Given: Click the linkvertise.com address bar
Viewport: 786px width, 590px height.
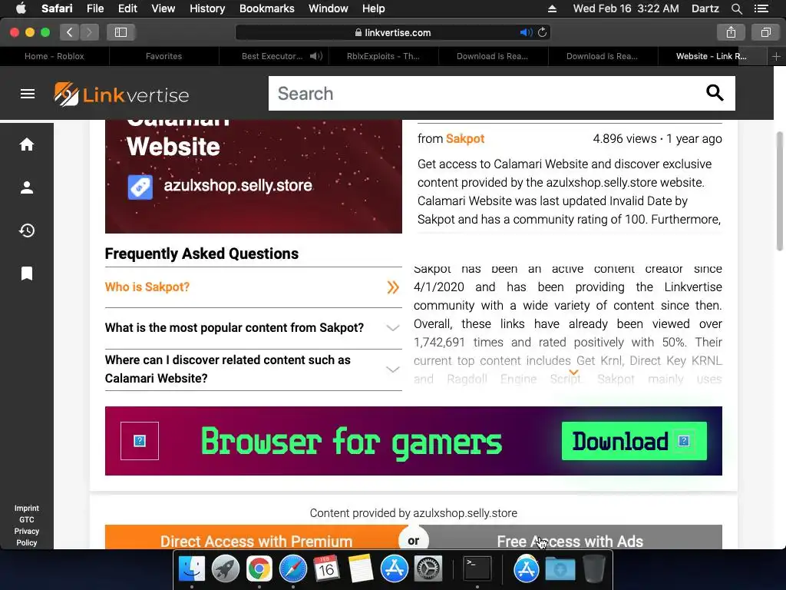Looking at the screenshot, I should pyautogui.click(x=393, y=32).
